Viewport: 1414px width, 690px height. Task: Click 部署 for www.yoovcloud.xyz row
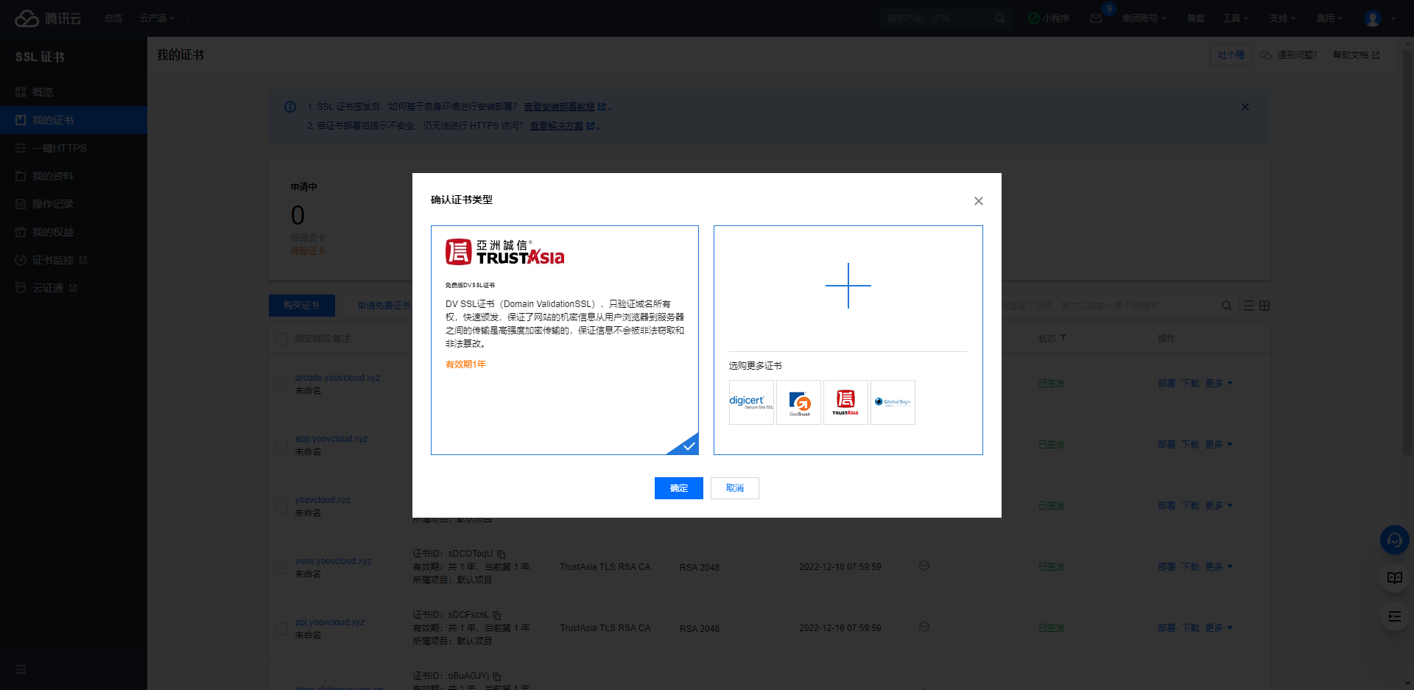coord(1167,567)
